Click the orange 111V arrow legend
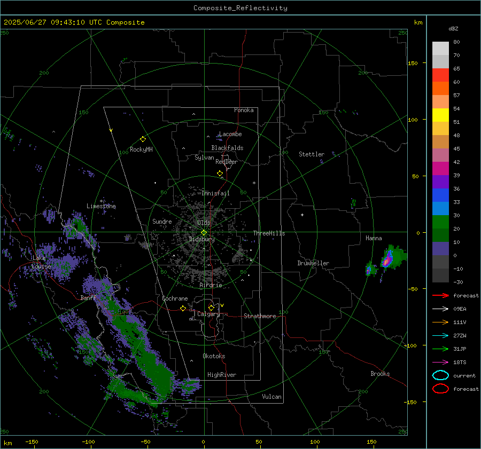This screenshot has width=481, height=449. (x=440, y=322)
